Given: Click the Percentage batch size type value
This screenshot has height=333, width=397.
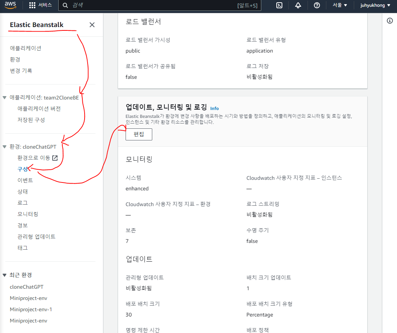Looking at the screenshot, I should (x=260, y=315).
